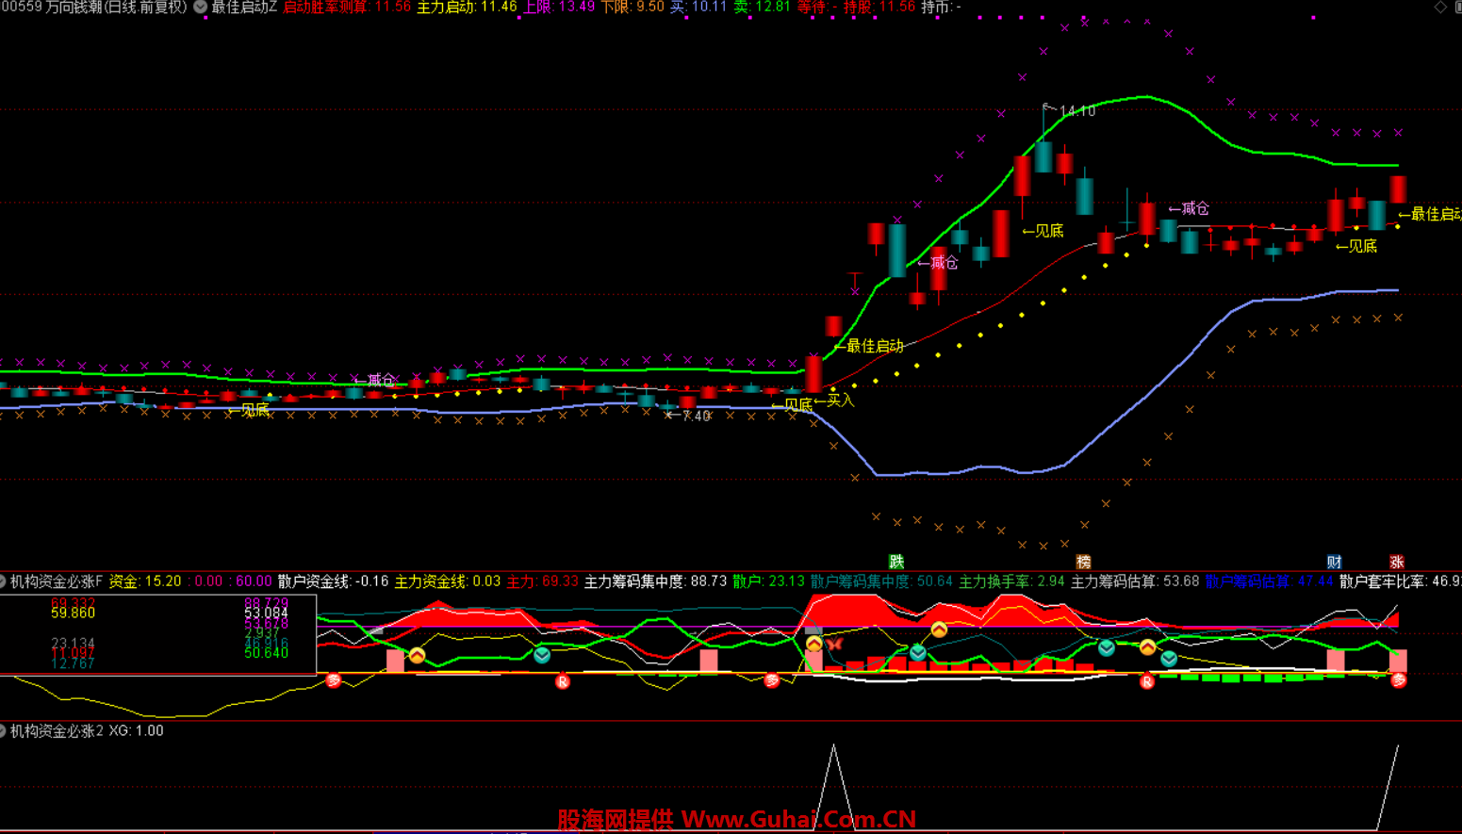Click the 14.10 high price marker

(x=1076, y=111)
